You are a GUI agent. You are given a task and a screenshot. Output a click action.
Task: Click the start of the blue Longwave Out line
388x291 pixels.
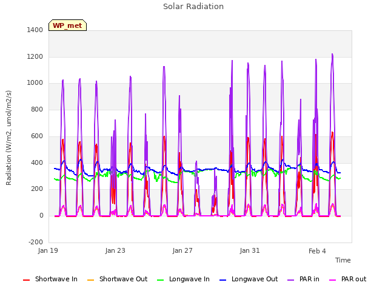point(55,169)
